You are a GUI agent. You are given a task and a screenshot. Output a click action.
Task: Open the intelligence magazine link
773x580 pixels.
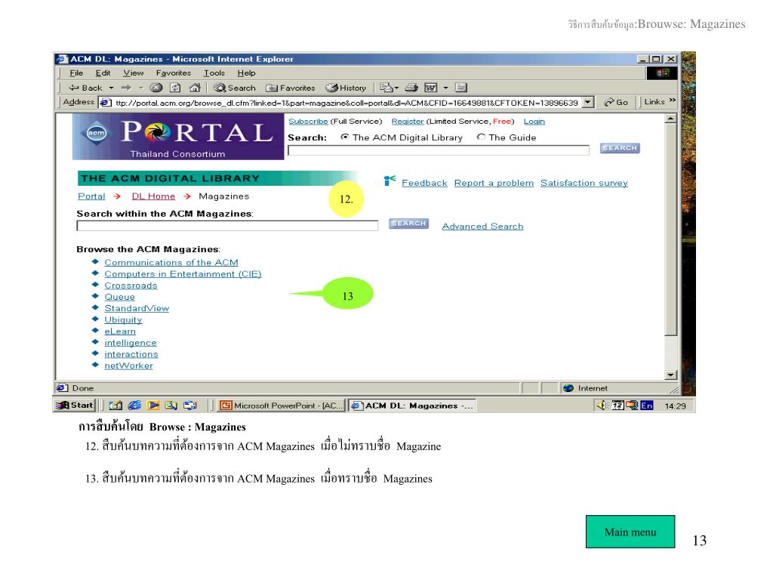click(131, 343)
